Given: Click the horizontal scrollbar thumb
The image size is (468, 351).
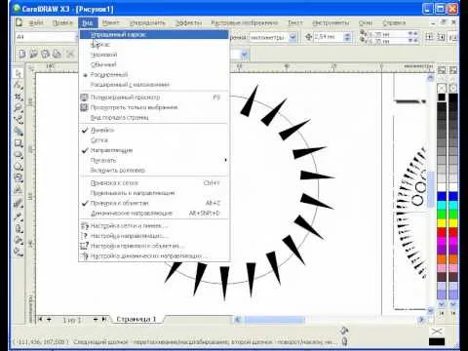Looking at the screenshot, I should point(275,320).
